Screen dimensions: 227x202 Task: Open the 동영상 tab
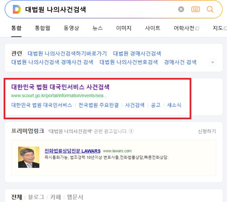click(x=72, y=28)
